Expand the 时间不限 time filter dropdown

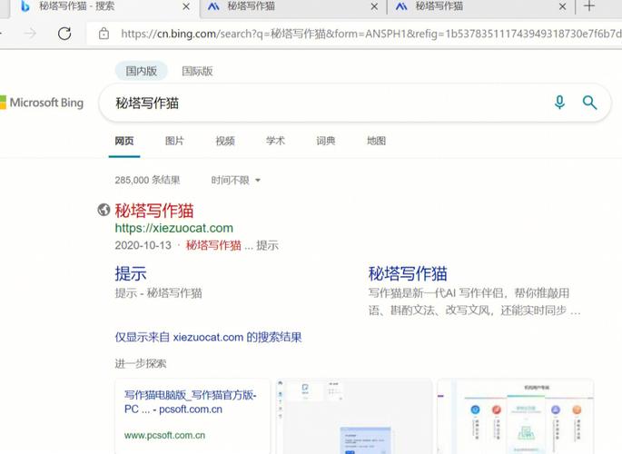[235, 181]
